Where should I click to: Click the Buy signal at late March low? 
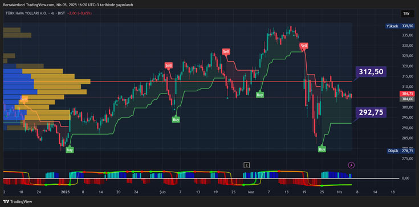click(322, 149)
